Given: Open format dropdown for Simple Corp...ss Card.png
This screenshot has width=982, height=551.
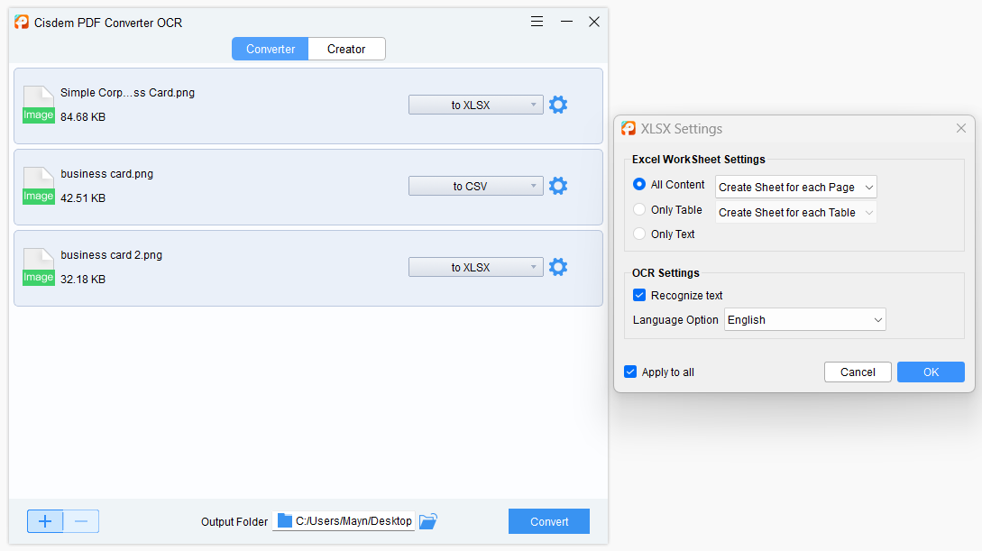Looking at the screenshot, I should tap(476, 105).
